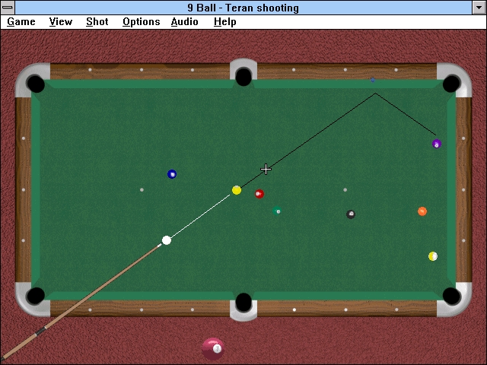Click the title bar '9 Ball - Teran shooting'
Screen dimensions: 487x365
[x=243, y=8]
